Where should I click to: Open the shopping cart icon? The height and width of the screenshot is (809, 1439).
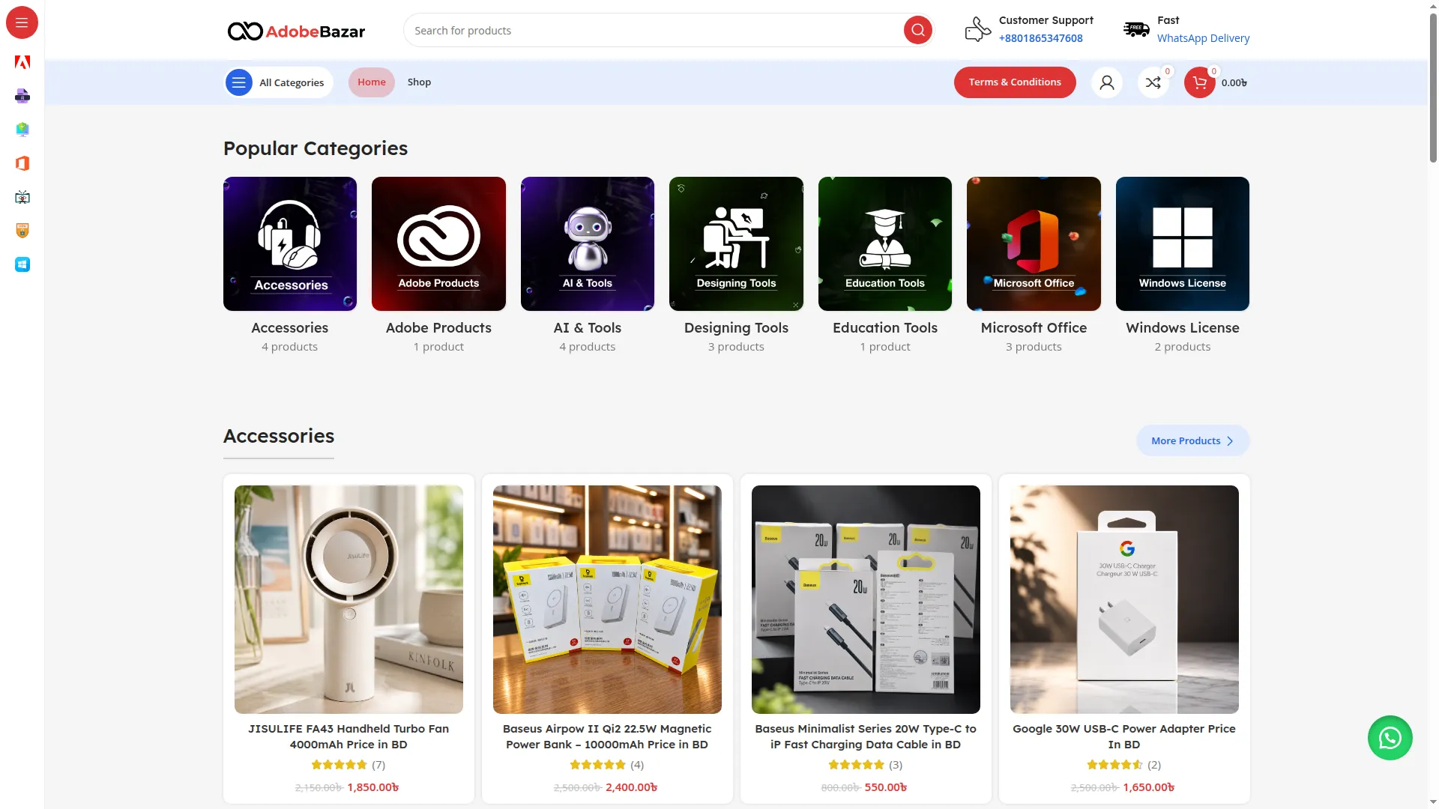point(1200,82)
